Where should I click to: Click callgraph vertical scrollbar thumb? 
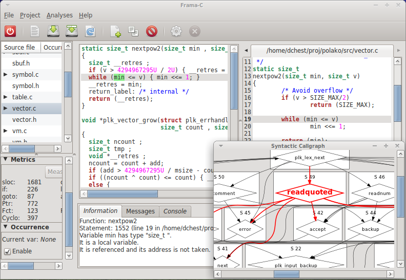[400, 197]
